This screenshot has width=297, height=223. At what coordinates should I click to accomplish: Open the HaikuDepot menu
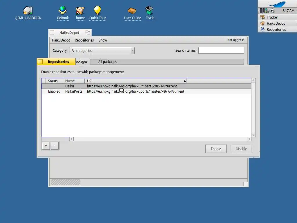(61, 40)
